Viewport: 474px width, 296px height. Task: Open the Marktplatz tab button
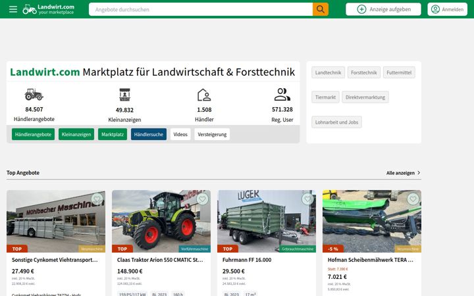point(113,134)
